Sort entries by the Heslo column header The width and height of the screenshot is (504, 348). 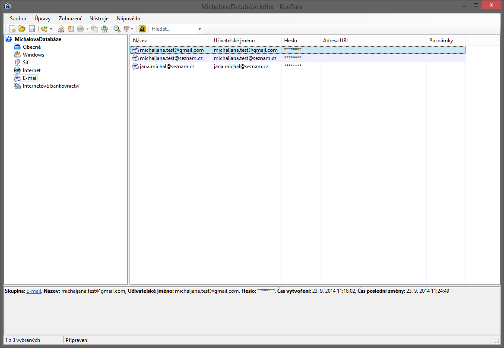click(292, 40)
